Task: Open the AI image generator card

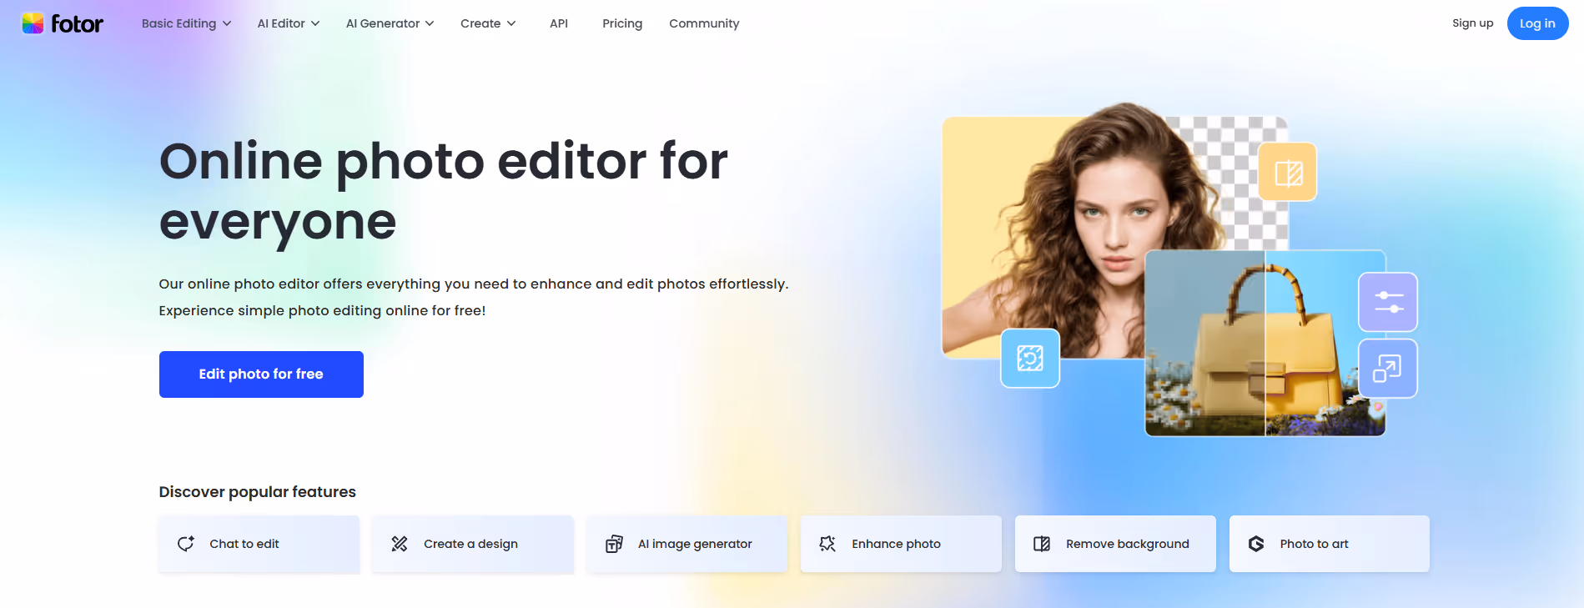Action: click(686, 544)
